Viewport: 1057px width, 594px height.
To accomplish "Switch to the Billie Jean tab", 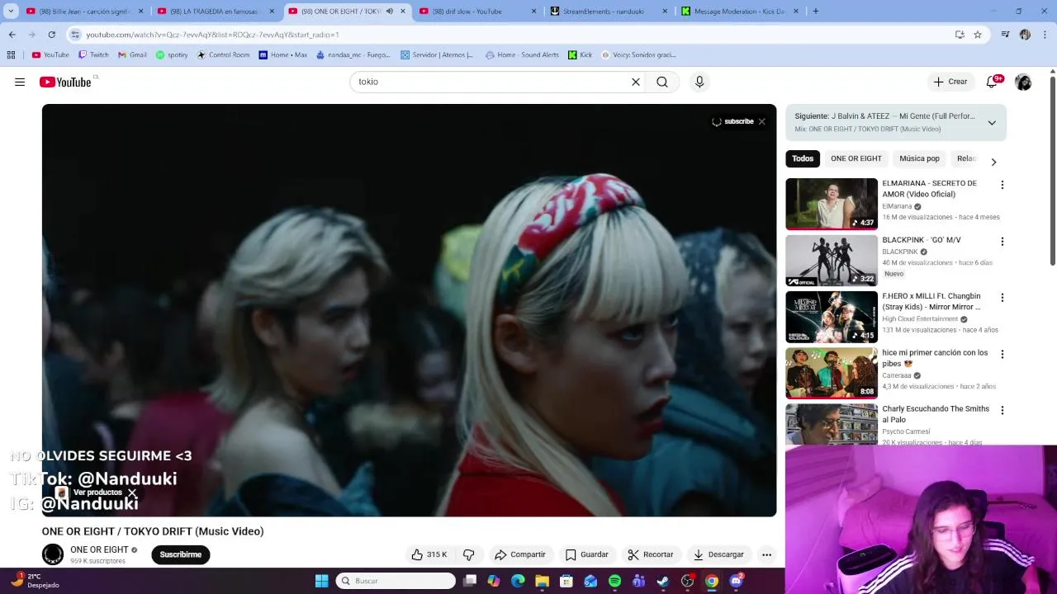I will pos(84,12).
